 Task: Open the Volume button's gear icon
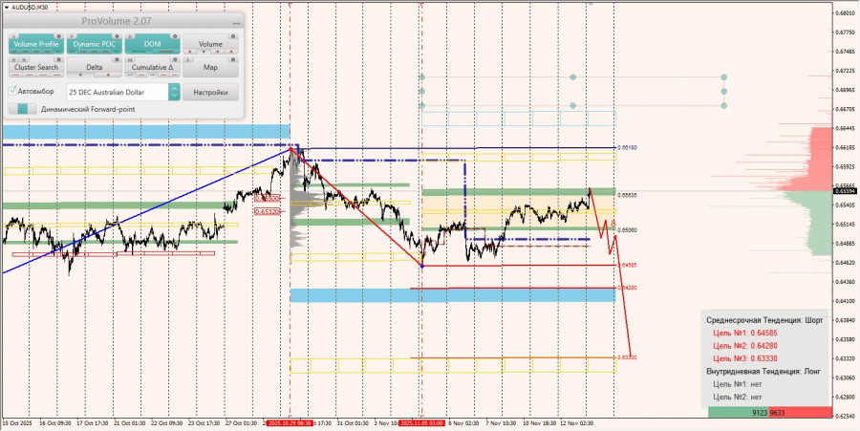click(234, 36)
